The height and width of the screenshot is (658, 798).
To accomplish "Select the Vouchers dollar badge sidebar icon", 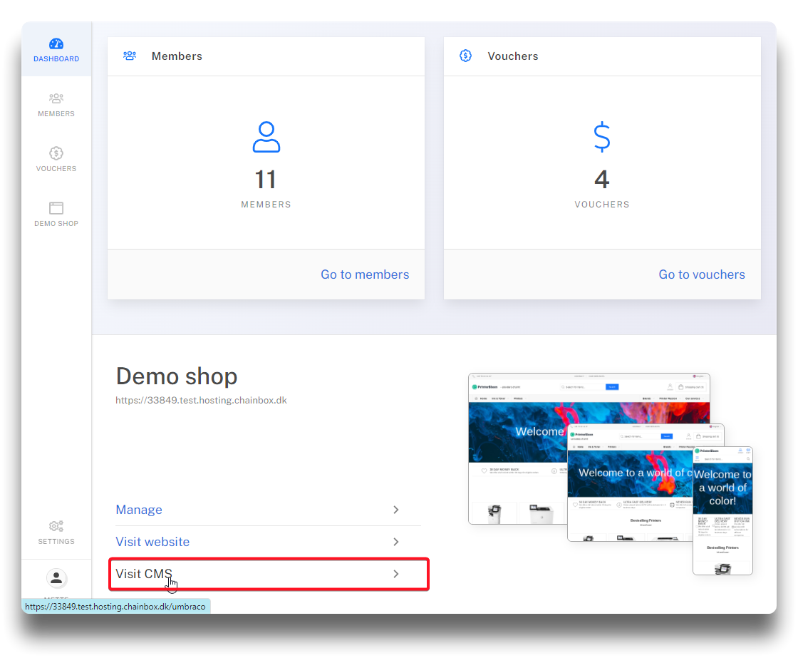I will 56,153.
